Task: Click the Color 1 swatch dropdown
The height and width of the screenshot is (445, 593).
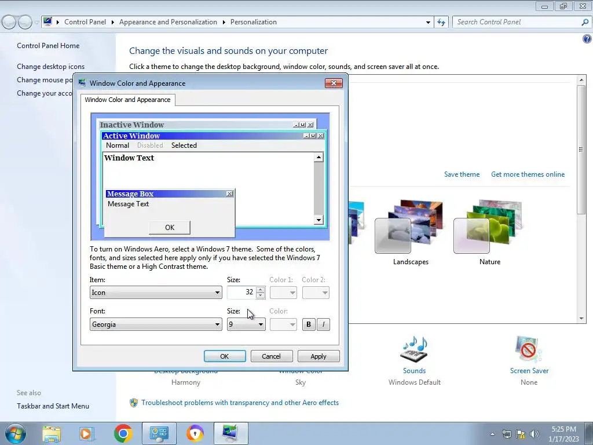Action: coord(283,293)
